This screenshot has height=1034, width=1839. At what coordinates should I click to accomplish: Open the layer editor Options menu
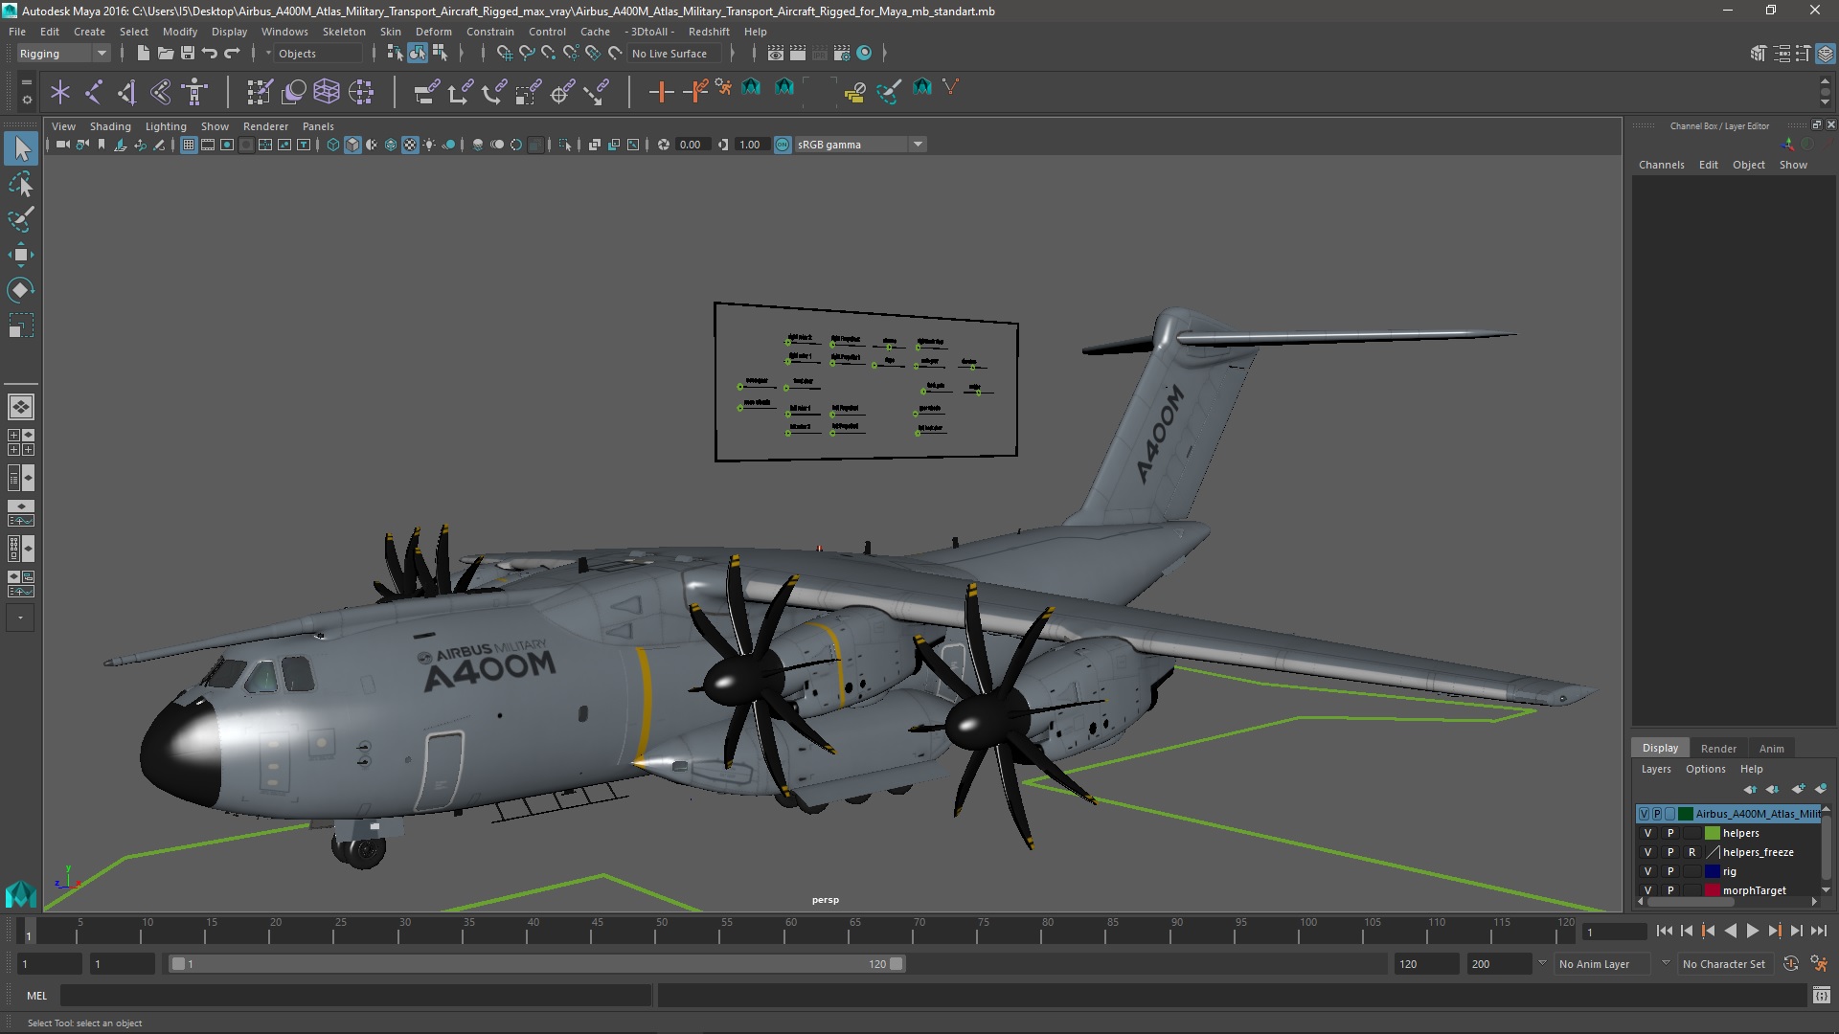1705,769
